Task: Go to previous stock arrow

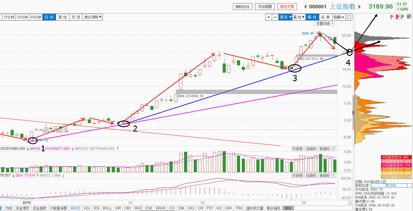Action: tap(305, 7)
